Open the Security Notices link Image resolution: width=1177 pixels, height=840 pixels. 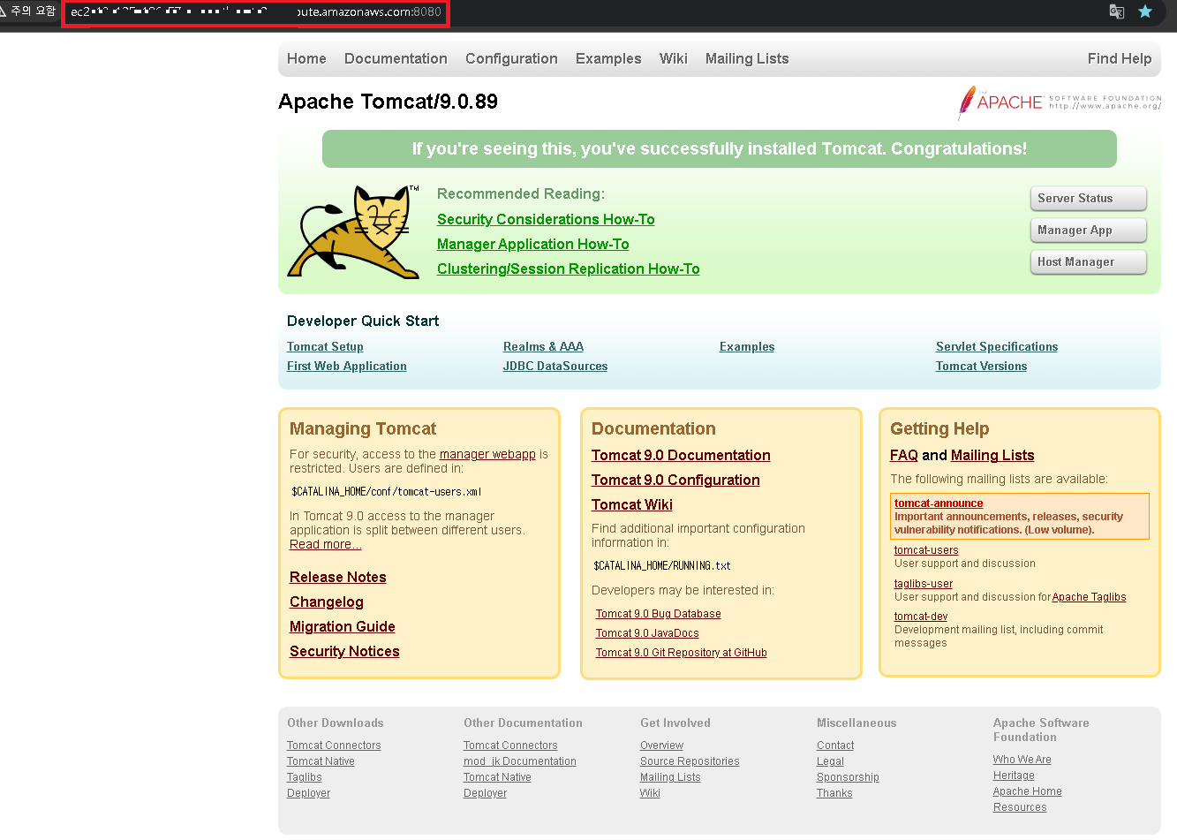344,651
